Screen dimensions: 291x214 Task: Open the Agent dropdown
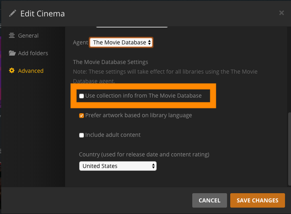[121, 42]
